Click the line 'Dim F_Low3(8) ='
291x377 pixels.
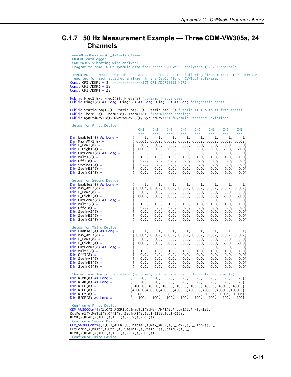point(158,239)
